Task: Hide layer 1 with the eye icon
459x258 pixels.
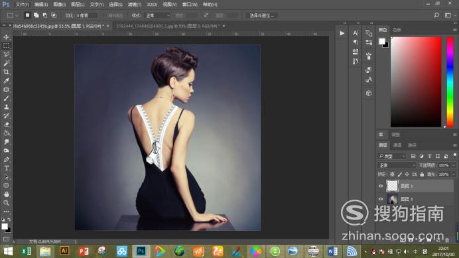Action: pos(381,186)
